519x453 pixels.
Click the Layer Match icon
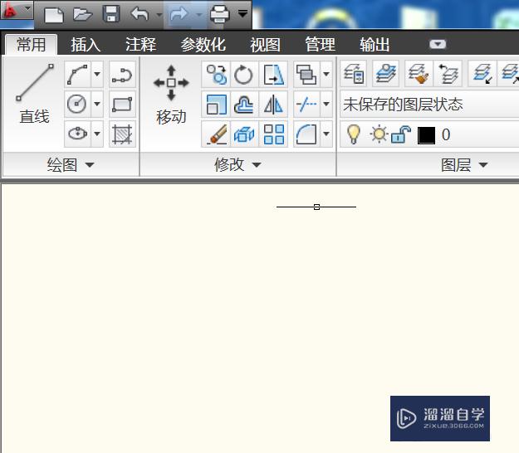click(x=419, y=74)
